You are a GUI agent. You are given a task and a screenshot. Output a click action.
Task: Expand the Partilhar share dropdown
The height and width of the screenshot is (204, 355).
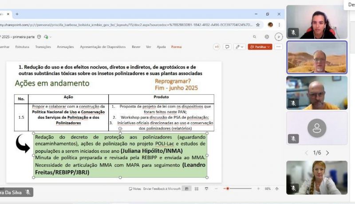[269, 47]
